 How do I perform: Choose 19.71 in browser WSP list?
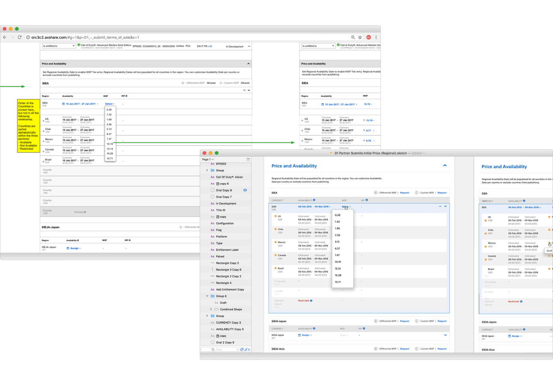[x=110, y=158]
